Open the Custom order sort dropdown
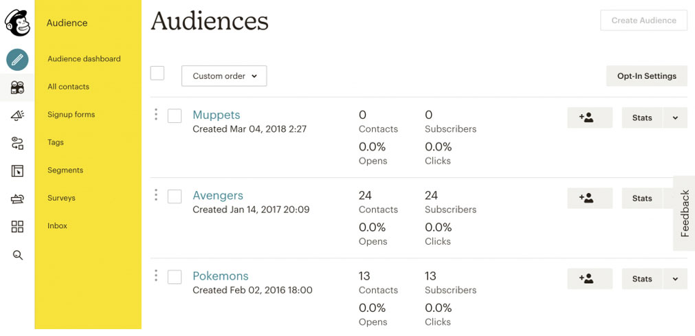The image size is (695, 336). point(224,76)
